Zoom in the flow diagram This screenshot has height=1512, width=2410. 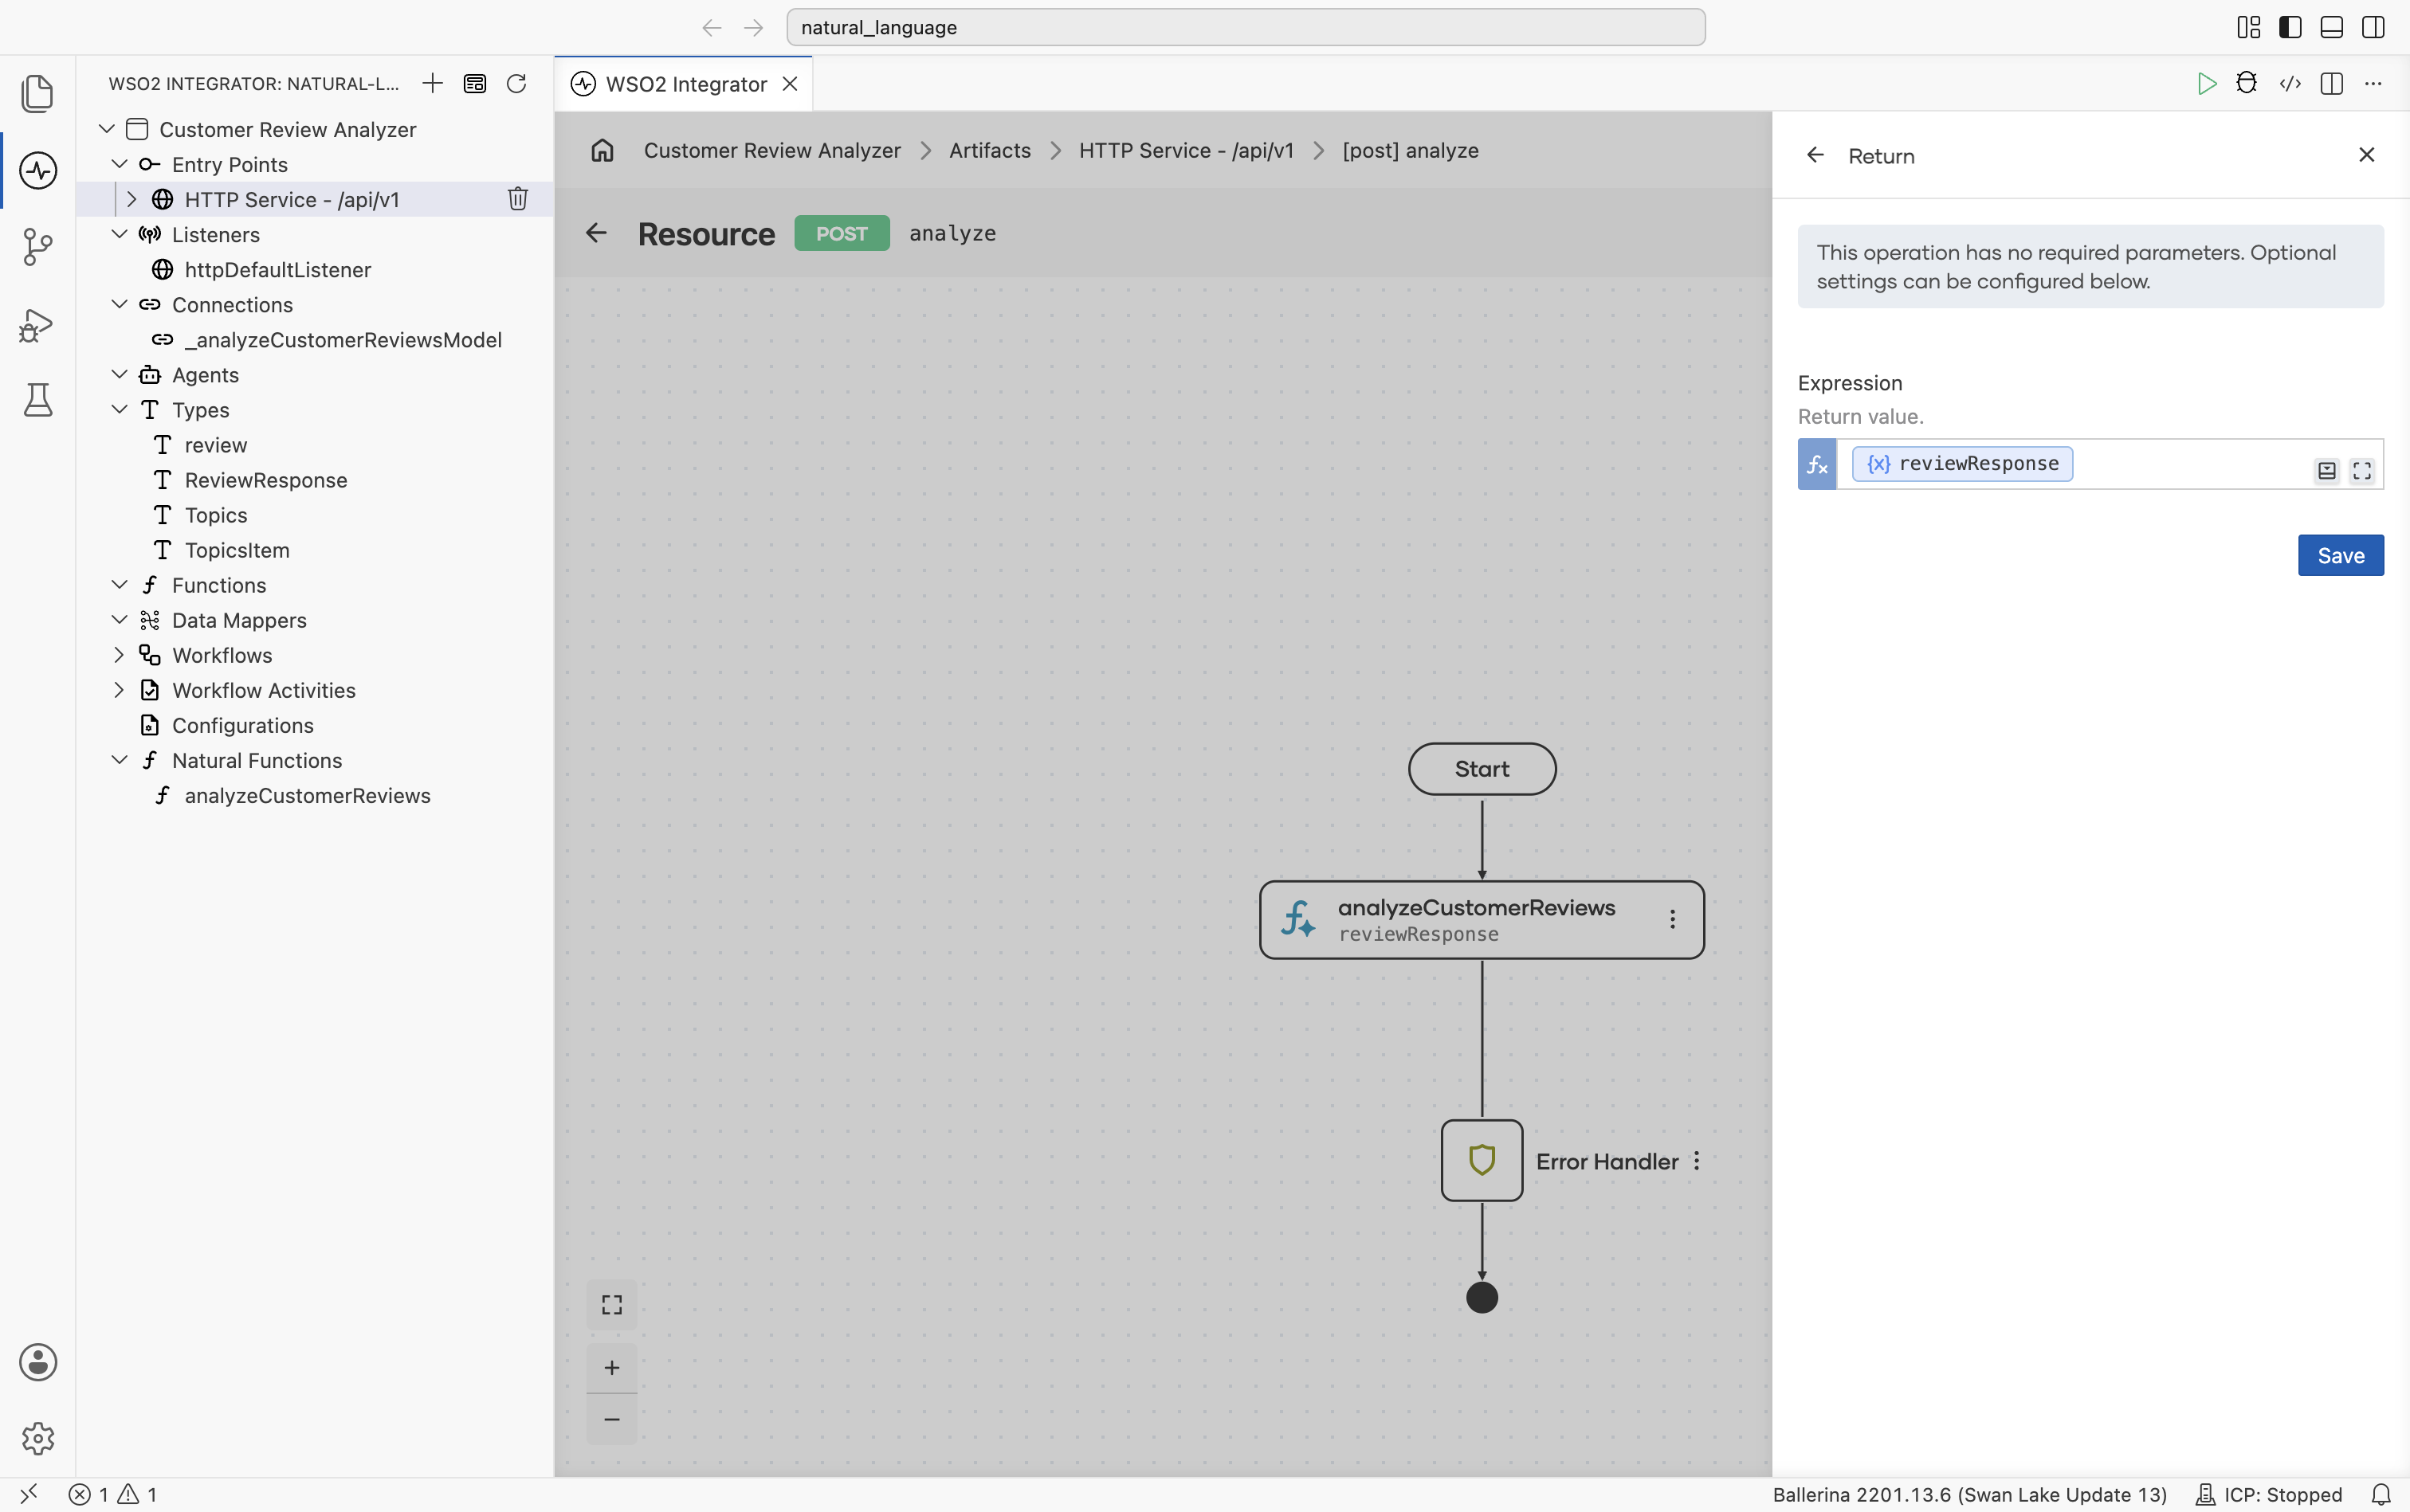(612, 1367)
